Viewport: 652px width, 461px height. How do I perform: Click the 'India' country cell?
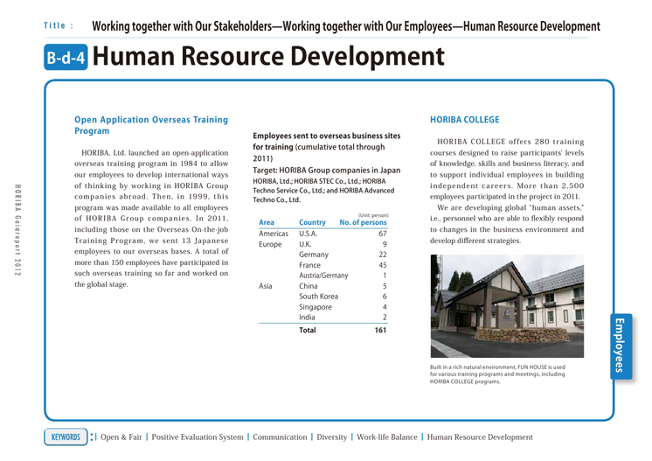point(307,317)
